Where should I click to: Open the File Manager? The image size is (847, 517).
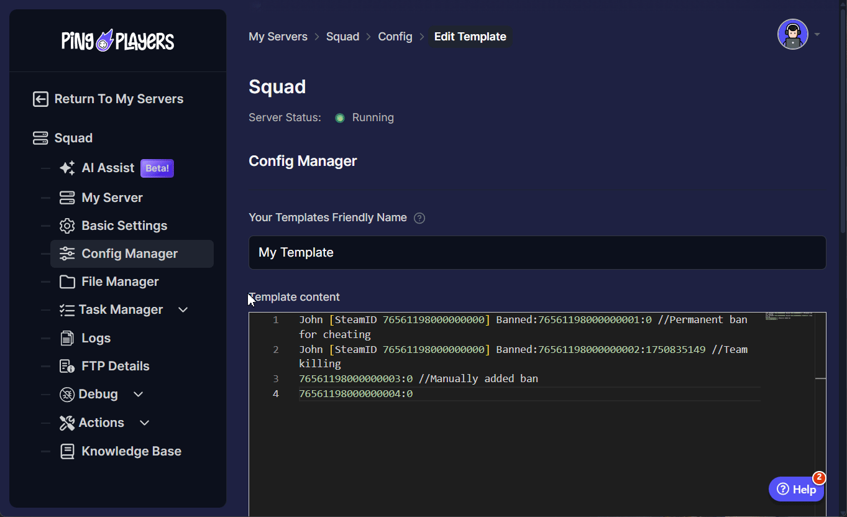click(121, 281)
